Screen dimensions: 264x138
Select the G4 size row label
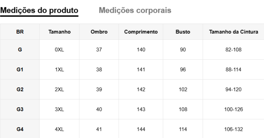20,129
